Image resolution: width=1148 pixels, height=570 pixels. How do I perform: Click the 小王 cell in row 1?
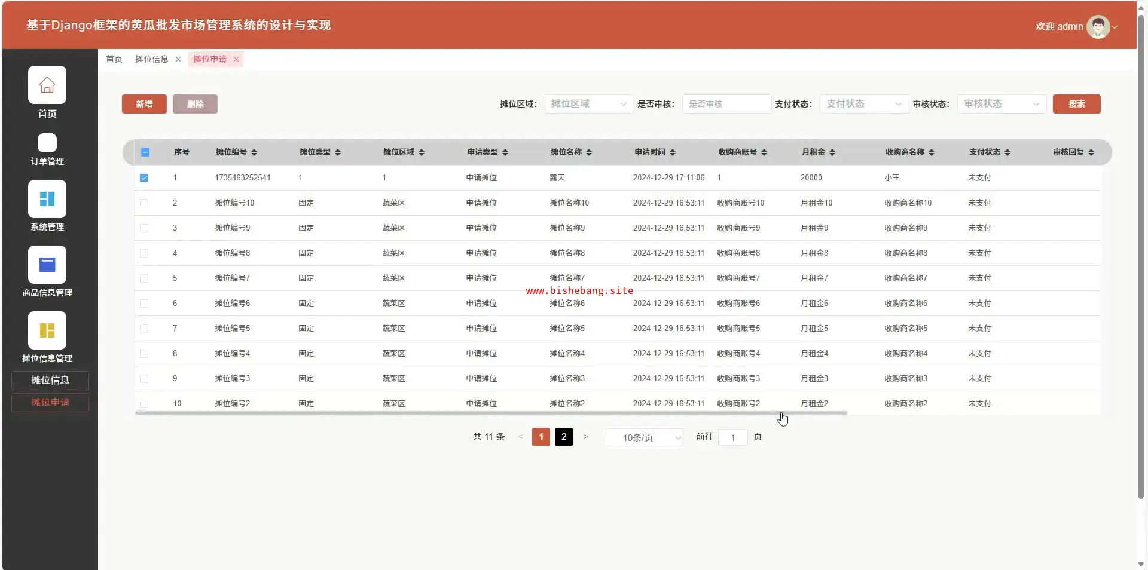point(892,178)
